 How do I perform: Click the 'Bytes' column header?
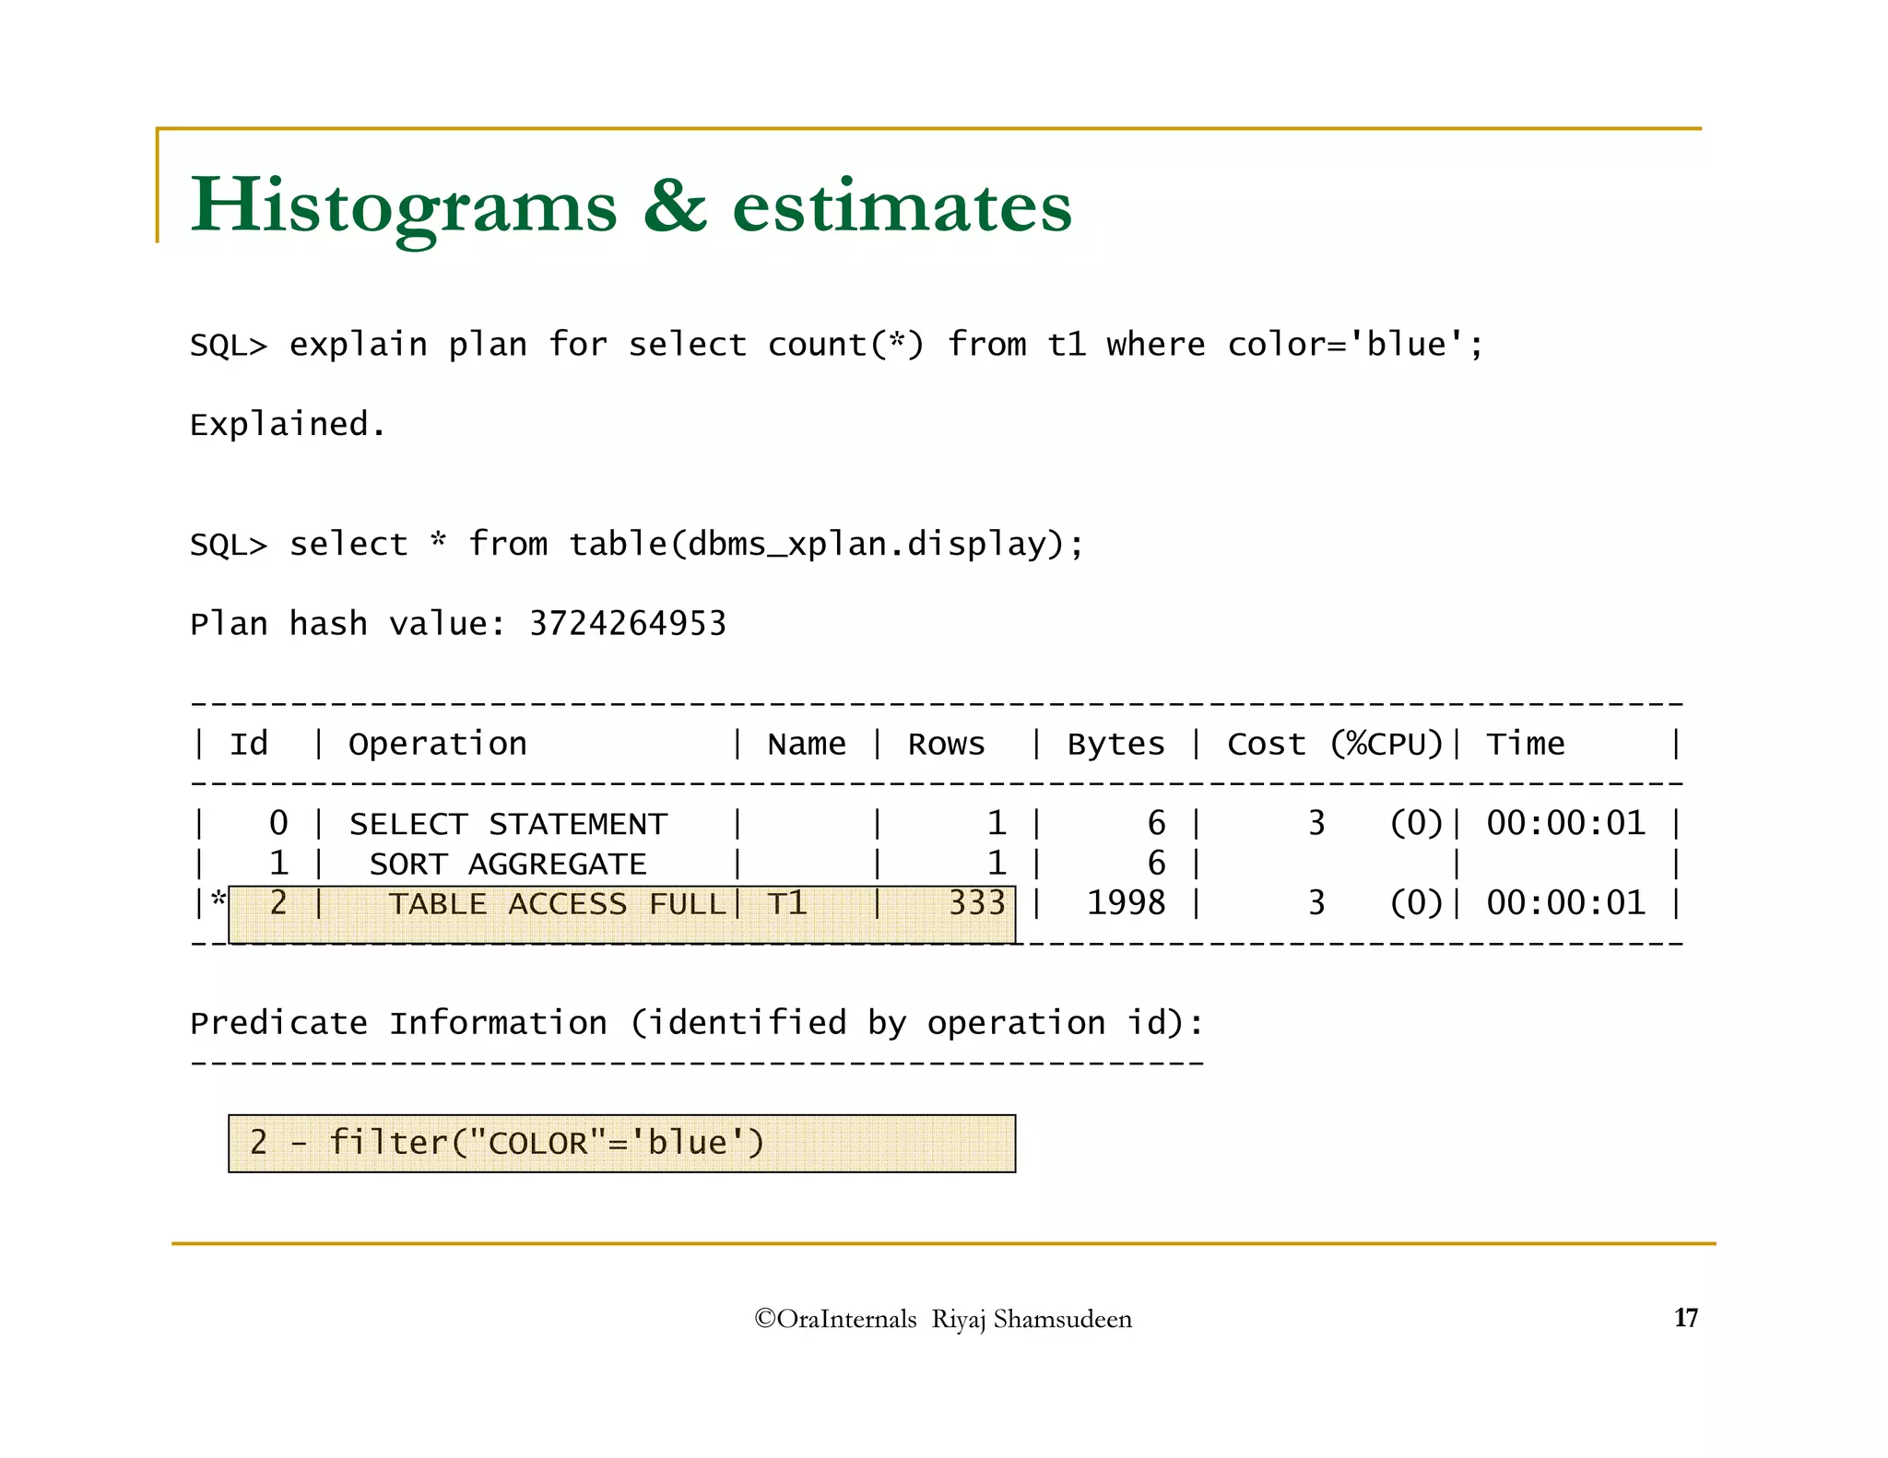pyautogui.click(x=1116, y=744)
